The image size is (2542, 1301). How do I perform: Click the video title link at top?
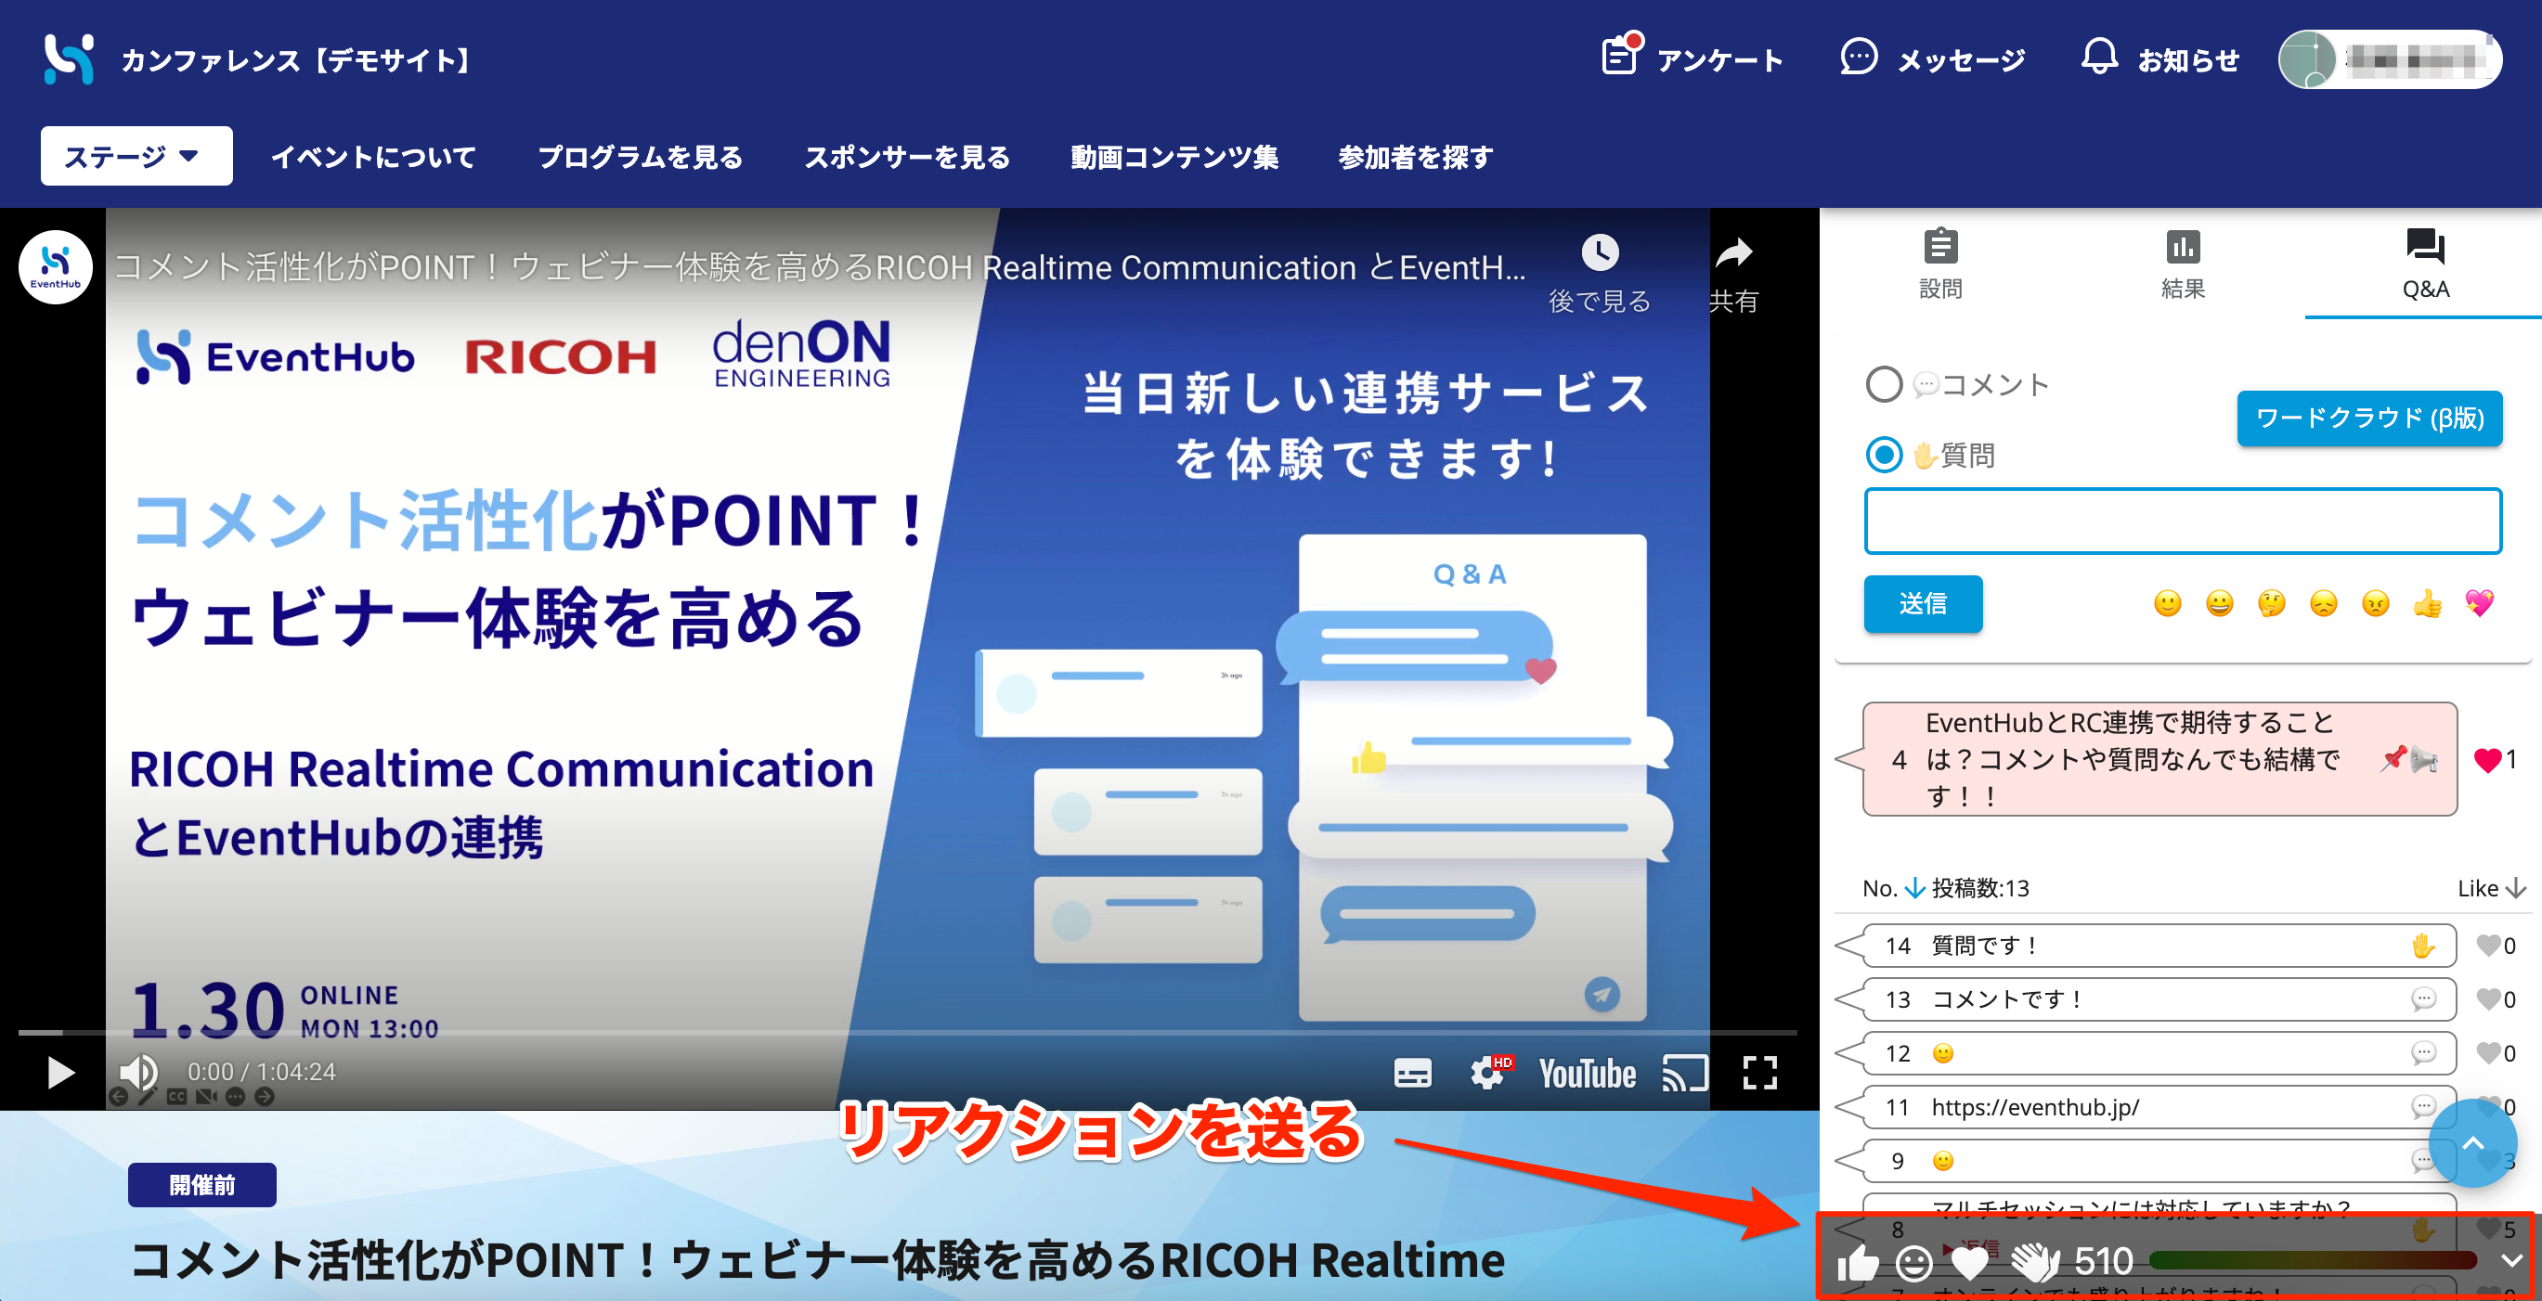point(820,267)
